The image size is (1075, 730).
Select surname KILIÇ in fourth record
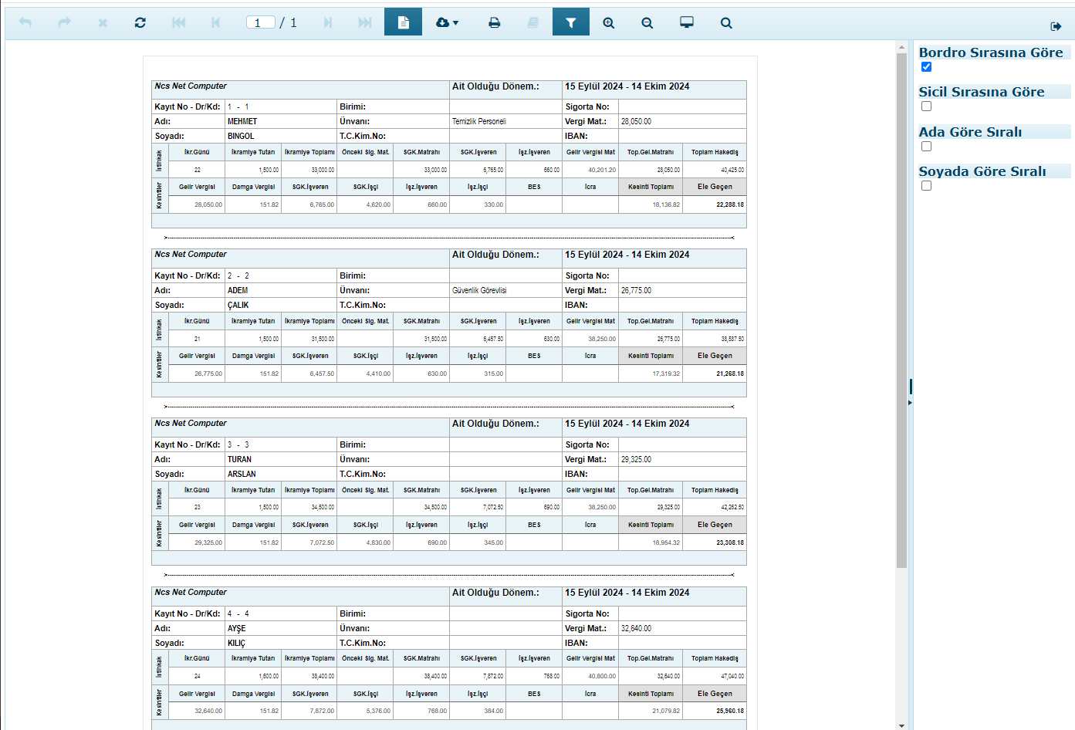[x=236, y=643]
